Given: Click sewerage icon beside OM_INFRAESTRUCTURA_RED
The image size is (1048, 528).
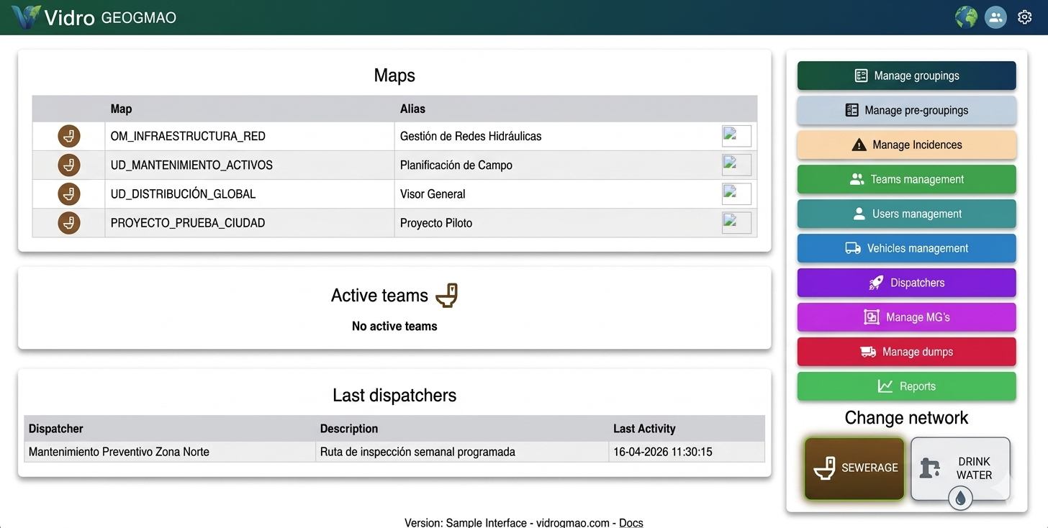Looking at the screenshot, I should coord(69,136).
